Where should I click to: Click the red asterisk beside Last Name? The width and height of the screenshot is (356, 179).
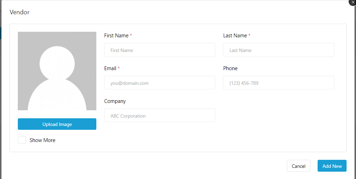[250, 35]
